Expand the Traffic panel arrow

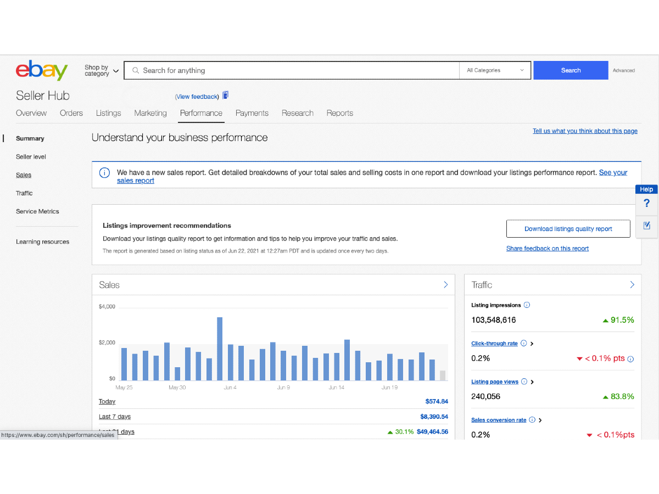click(632, 285)
